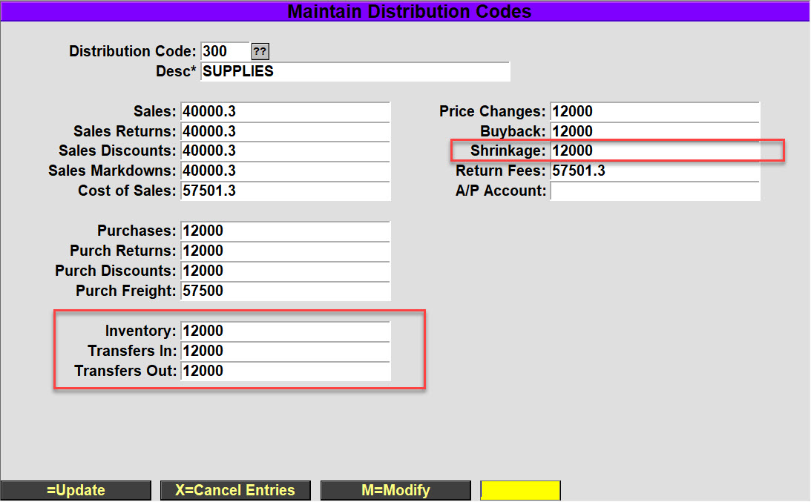
Task: Edit the Cost of Sales field
Action: 285,191
